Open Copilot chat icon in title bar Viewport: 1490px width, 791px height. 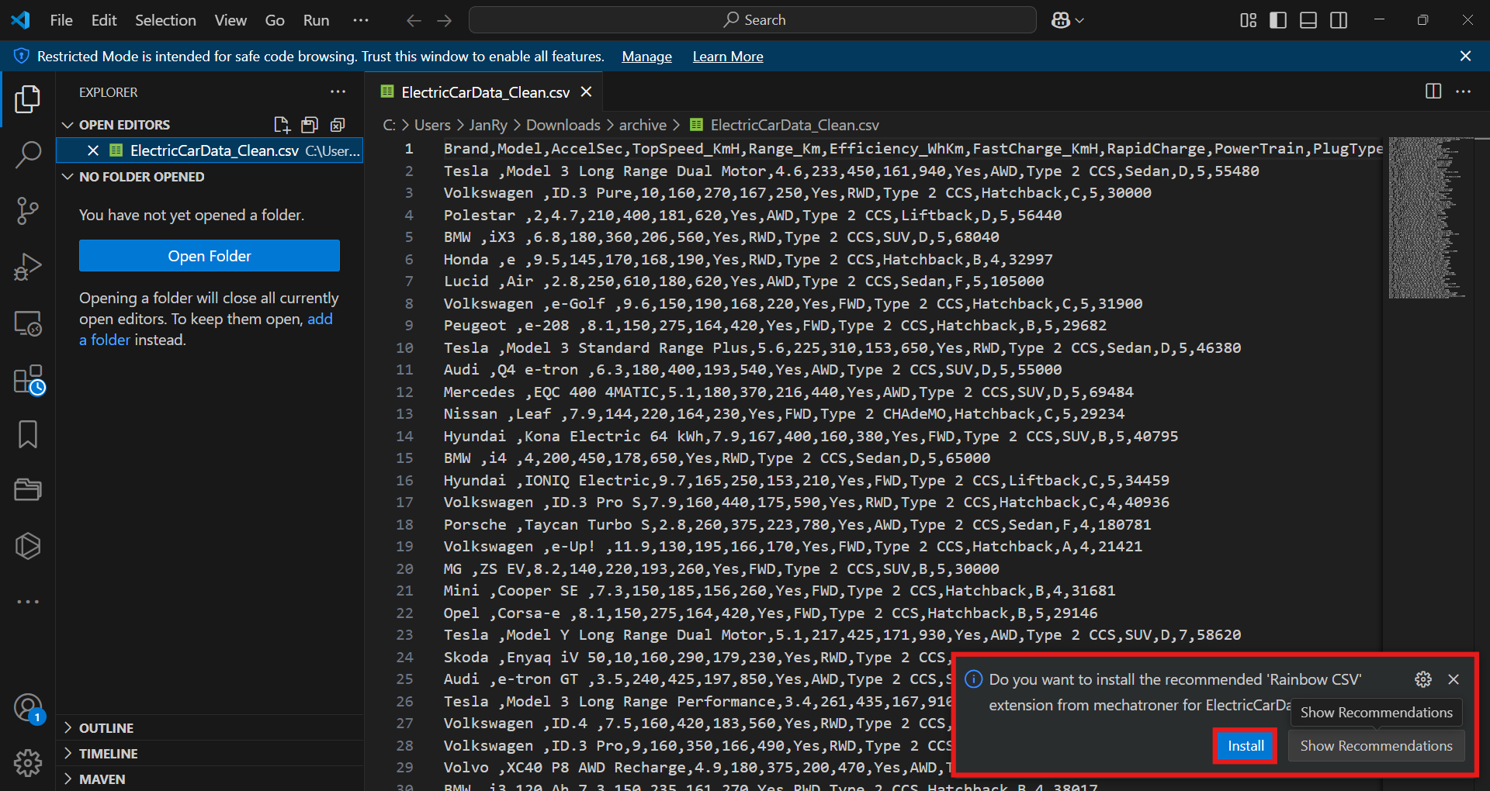tap(1061, 20)
